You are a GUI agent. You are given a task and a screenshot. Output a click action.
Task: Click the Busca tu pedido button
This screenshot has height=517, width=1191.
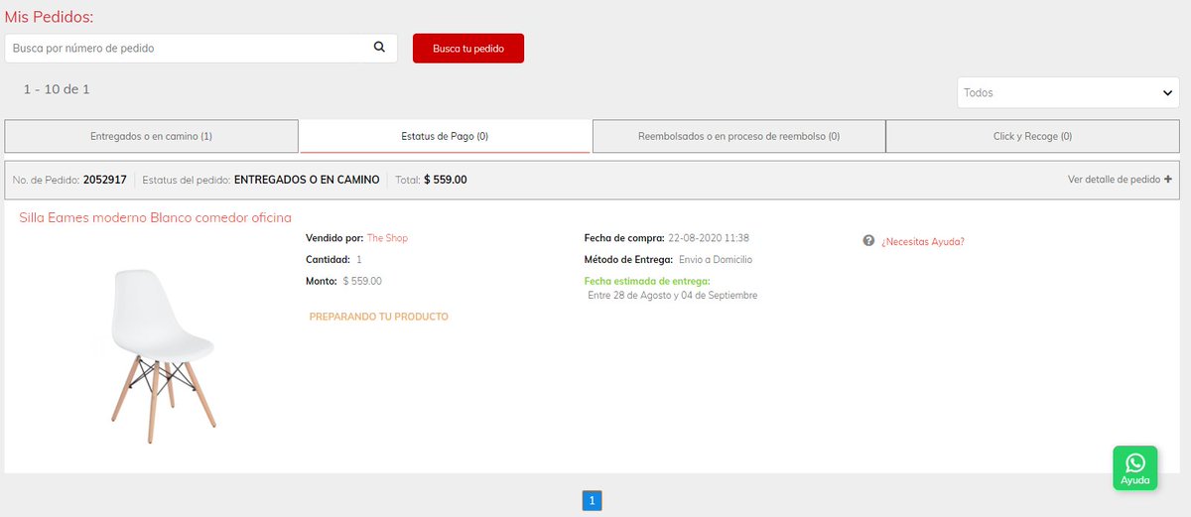468,49
